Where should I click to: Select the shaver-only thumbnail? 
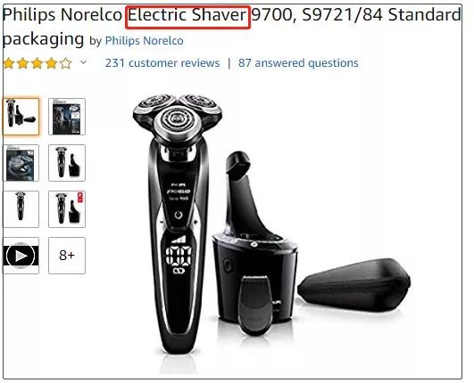(21, 209)
